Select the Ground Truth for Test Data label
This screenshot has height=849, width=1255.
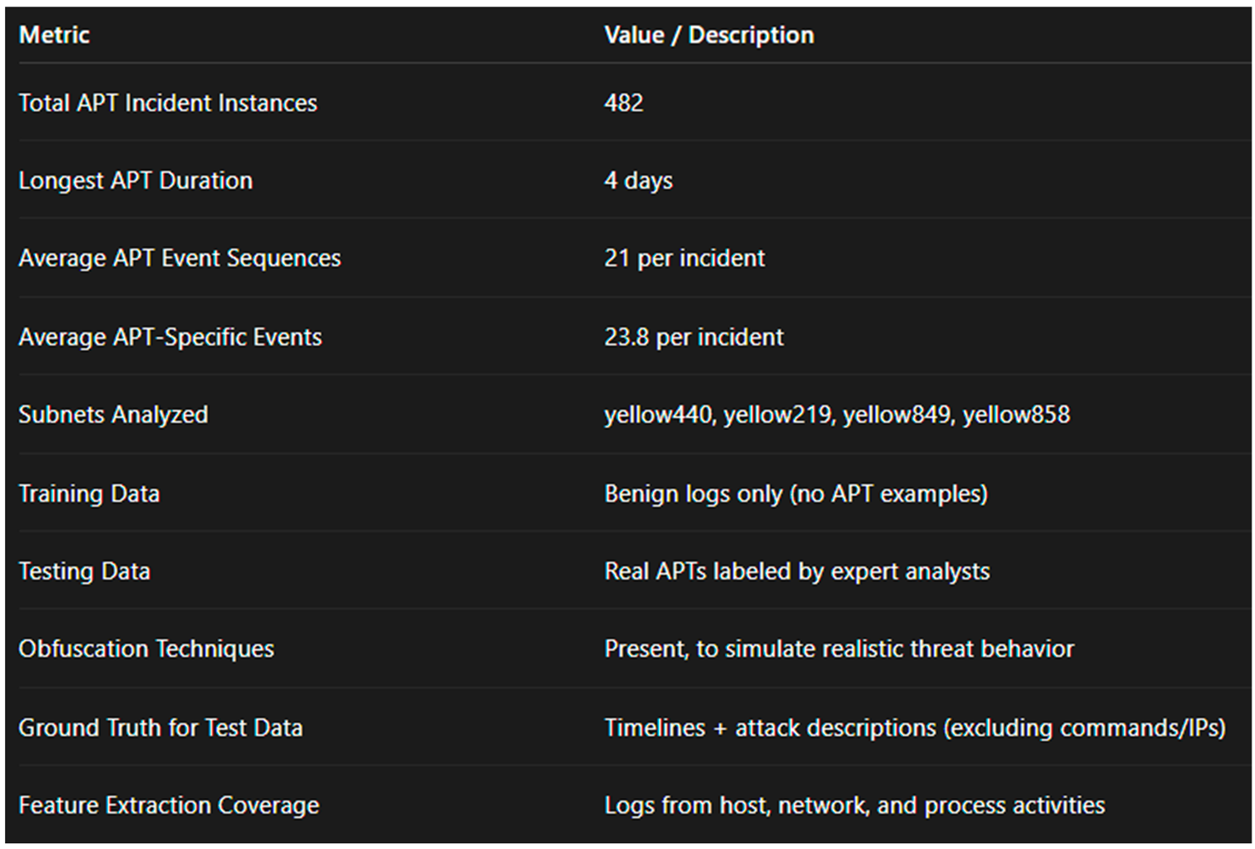coord(161,727)
